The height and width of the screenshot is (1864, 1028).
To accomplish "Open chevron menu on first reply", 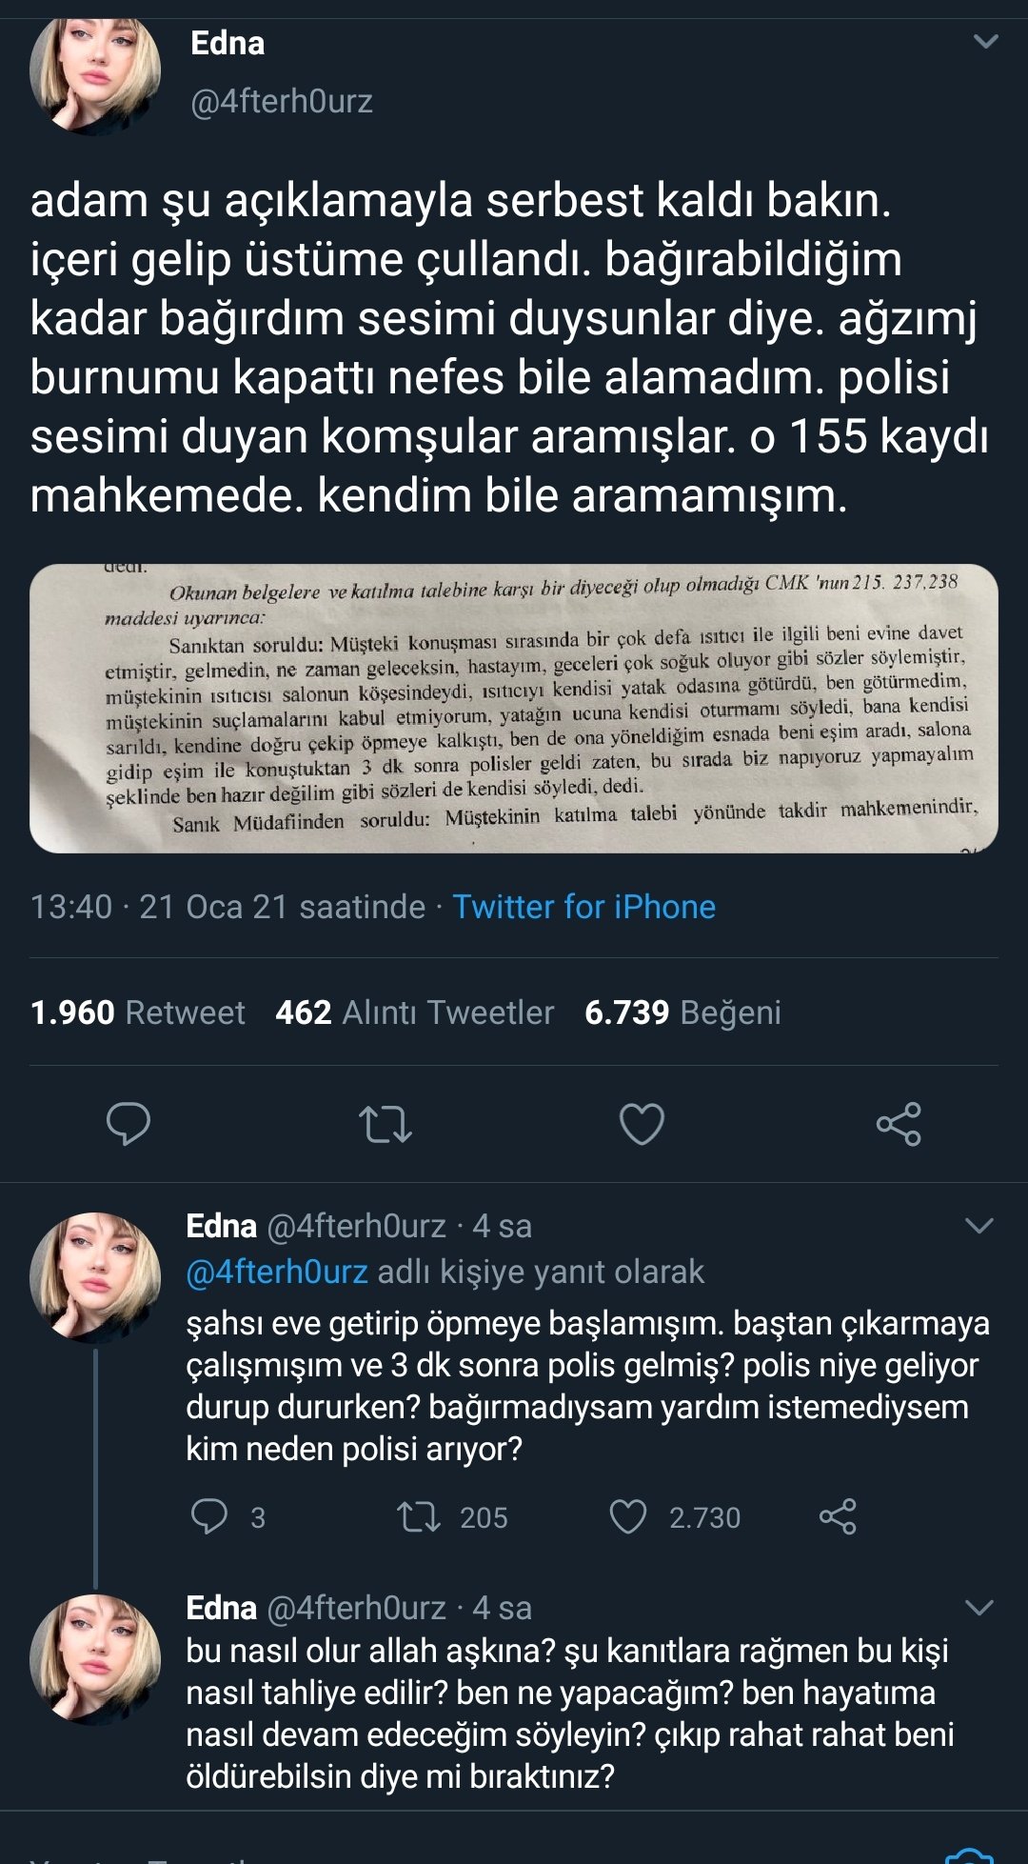I will pos(979,1225).
